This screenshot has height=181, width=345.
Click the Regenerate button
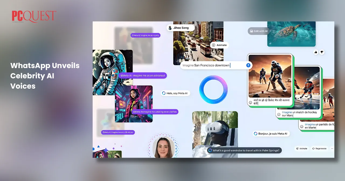tap(319, 148)
